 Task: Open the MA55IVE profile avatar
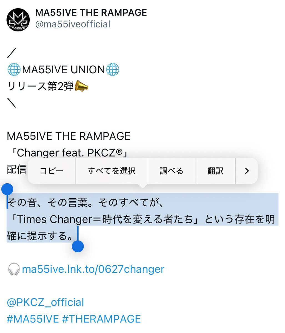click(18, 20)
